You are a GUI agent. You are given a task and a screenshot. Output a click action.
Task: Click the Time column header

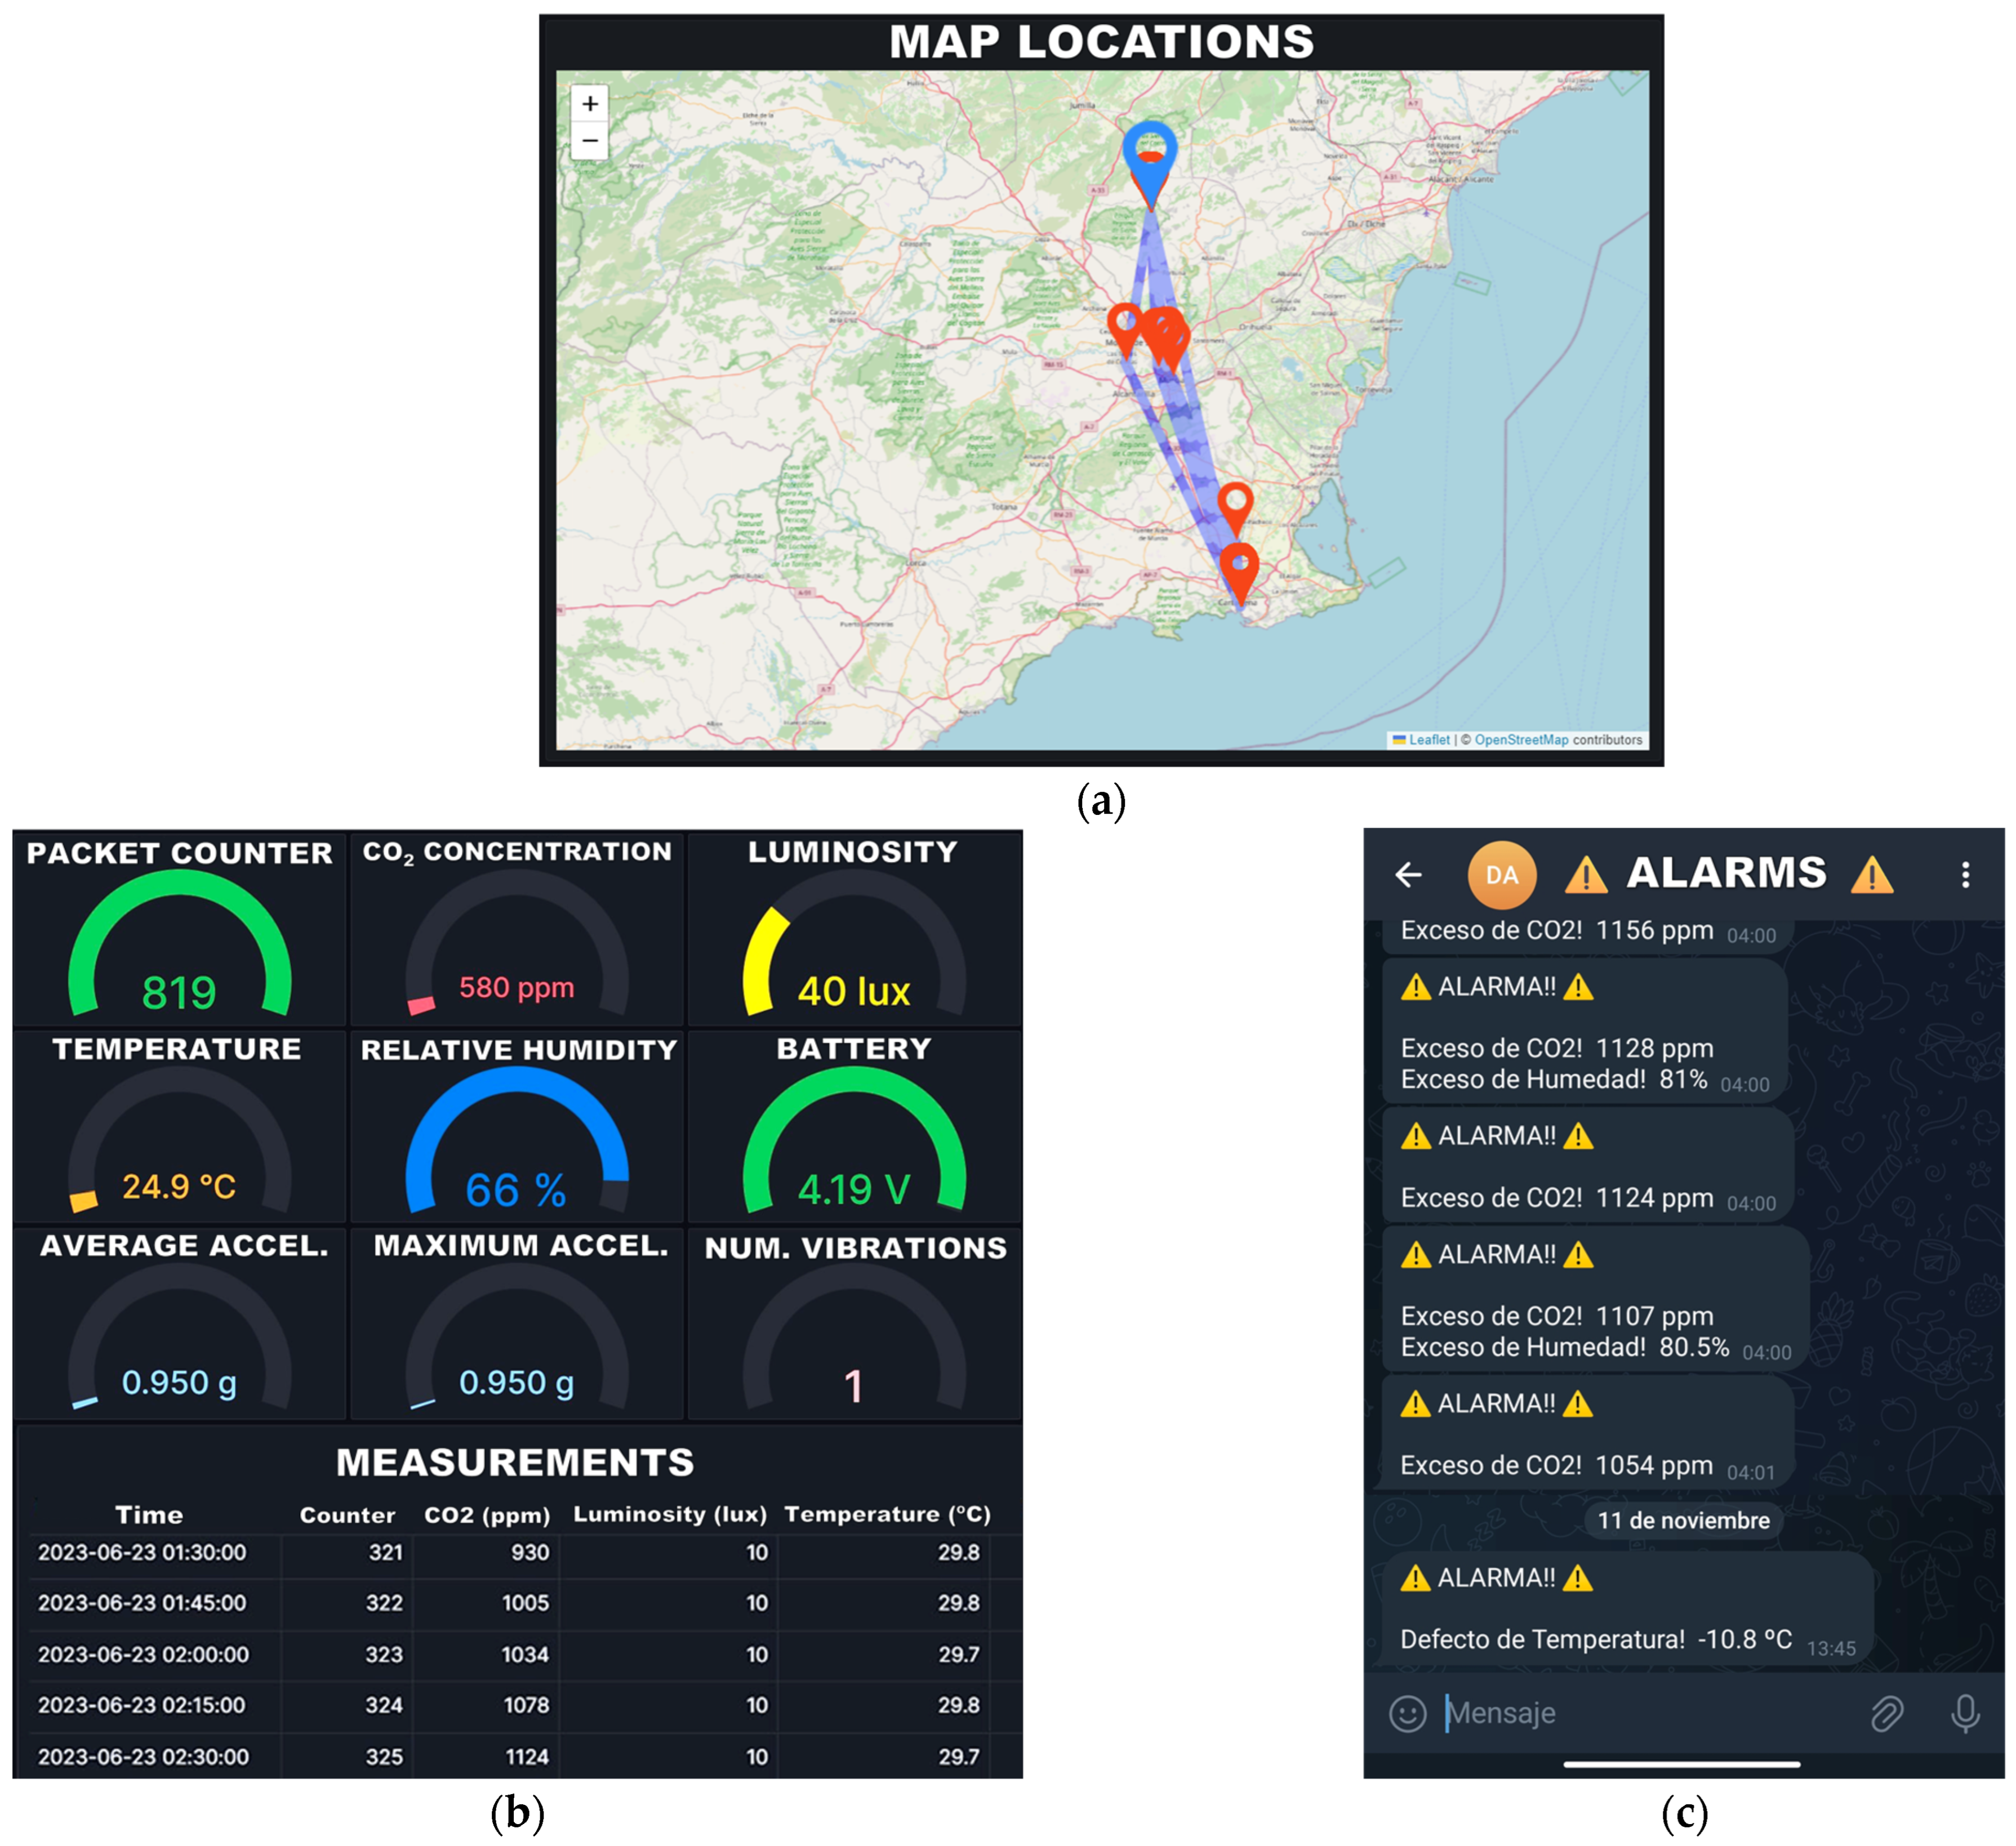(149, 1515)
